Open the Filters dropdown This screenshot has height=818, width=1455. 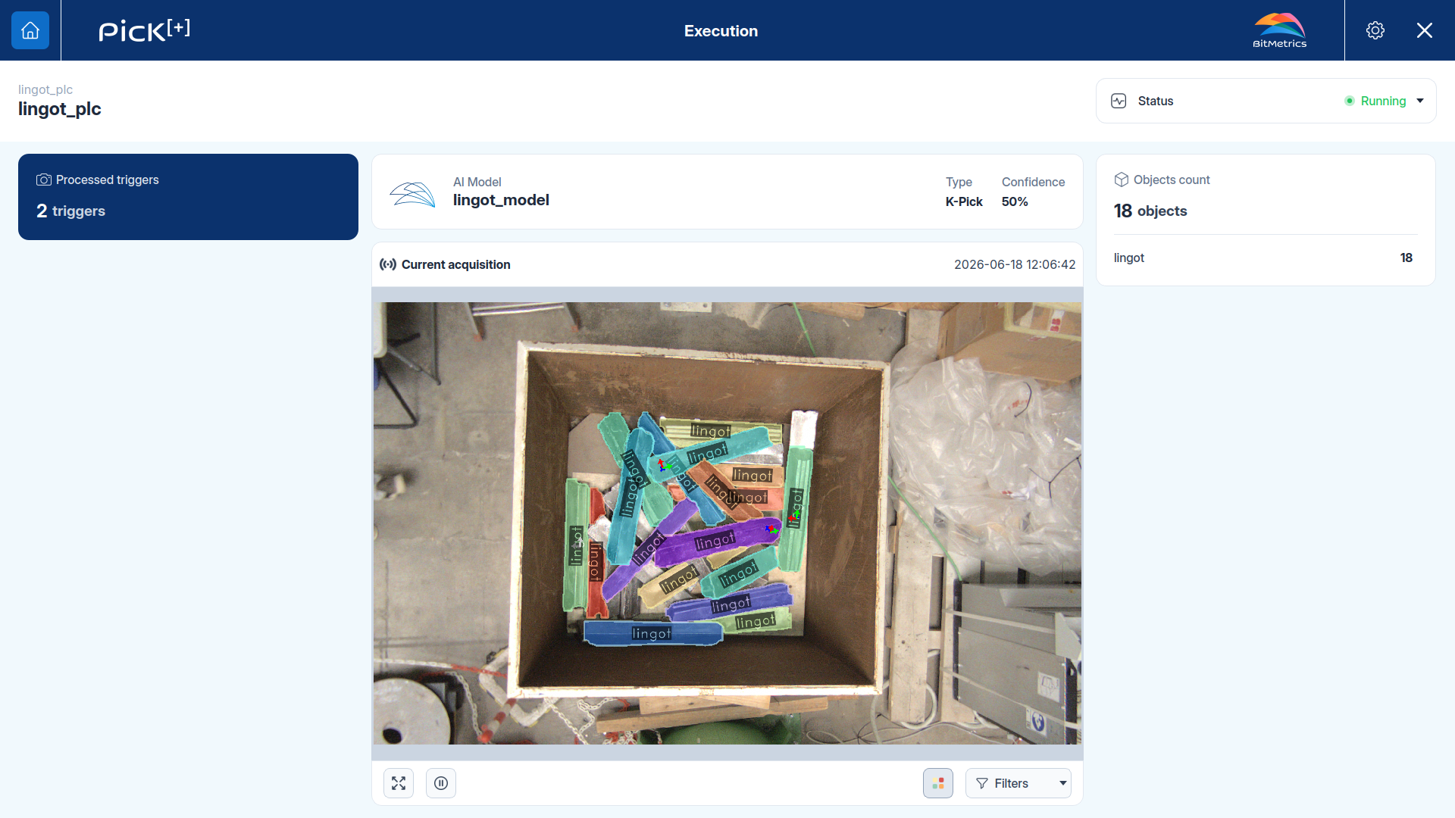1018,783
